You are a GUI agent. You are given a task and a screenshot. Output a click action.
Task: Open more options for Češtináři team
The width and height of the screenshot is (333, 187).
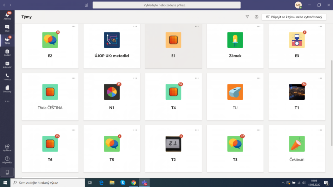click(x=320, y=130)
